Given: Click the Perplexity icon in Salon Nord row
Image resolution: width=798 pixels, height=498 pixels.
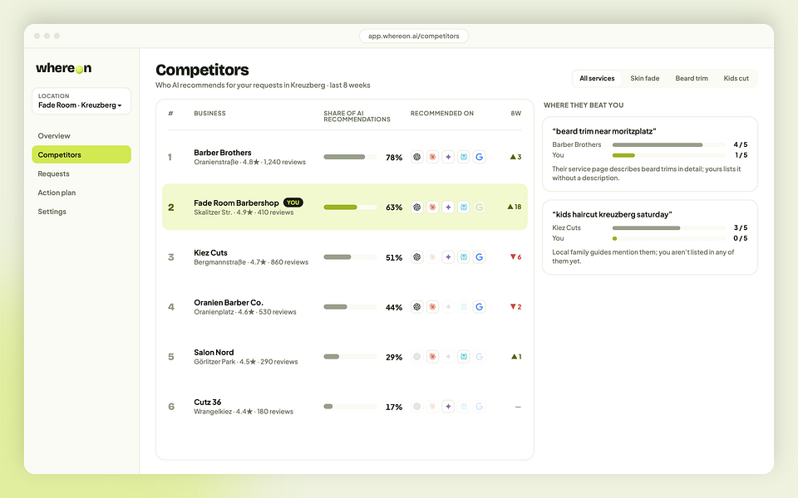Looking at the screenshot, I should [x=464, y=357].
